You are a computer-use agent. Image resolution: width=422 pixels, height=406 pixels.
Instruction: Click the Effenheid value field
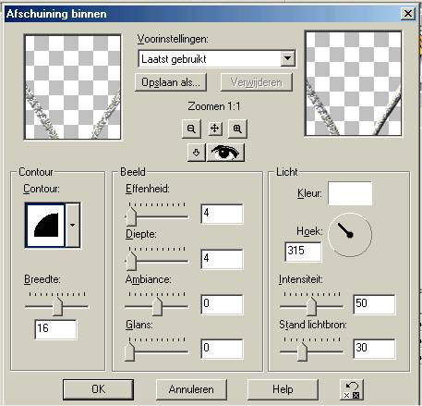pyautogui.click(x=222, y=214)
